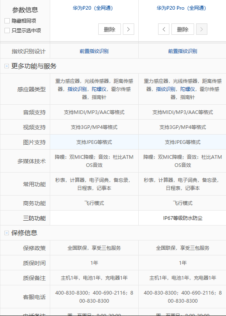Click 全国联保，享受三包服务 in 华为P20 column
This screenshot has width=226, height=316.
(x=94, y=248)
